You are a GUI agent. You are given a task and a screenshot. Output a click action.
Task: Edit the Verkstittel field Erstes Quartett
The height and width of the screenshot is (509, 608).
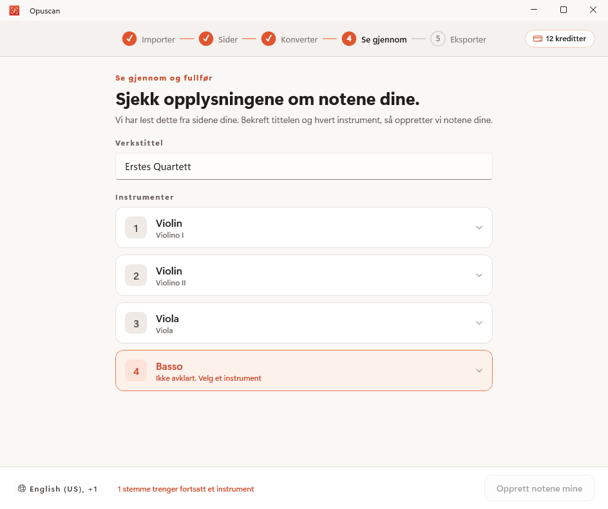pyautogui.click(x=304, y=166)
